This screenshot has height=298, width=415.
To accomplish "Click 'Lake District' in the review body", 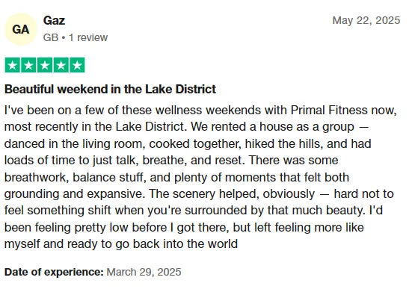I will (151, 127).
